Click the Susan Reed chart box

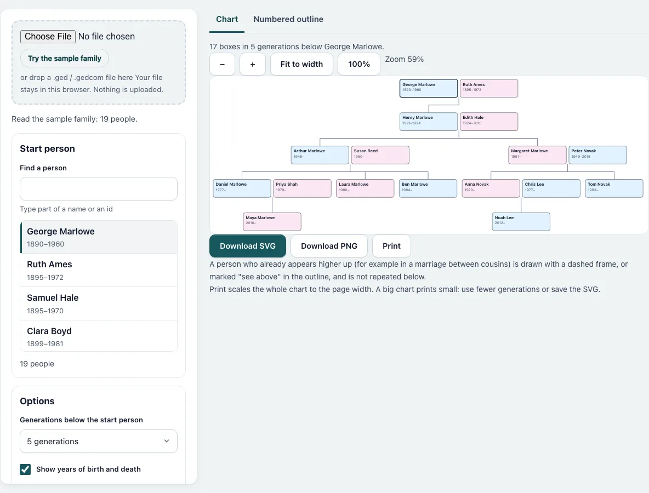(x=380, y=155)
